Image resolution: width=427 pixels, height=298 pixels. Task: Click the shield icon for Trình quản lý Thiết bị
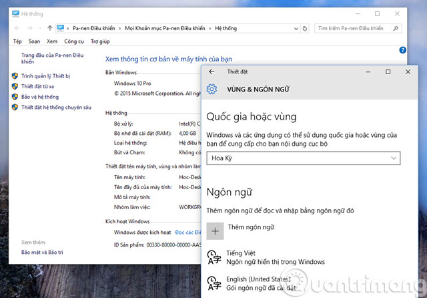pos(15,76)
